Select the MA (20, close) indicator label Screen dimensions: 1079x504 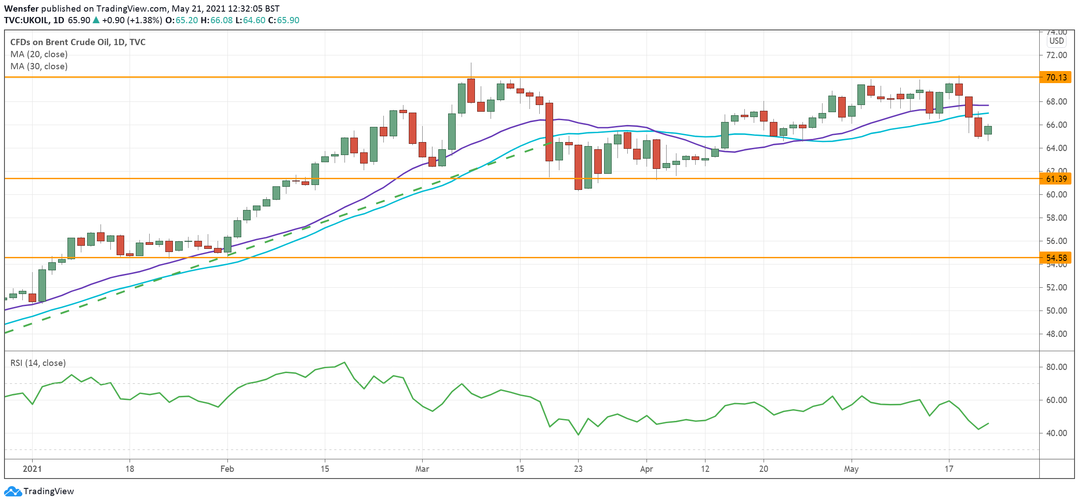(x=39, y=54)
